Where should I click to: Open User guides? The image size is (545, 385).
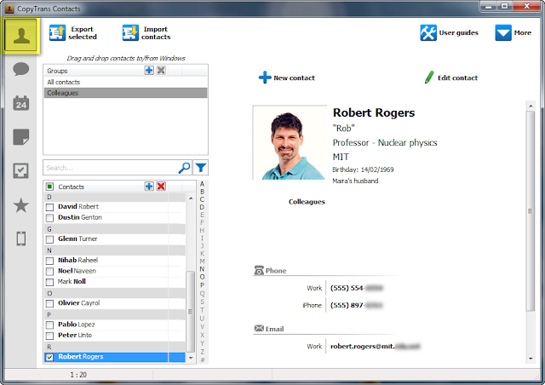[449, 32]
